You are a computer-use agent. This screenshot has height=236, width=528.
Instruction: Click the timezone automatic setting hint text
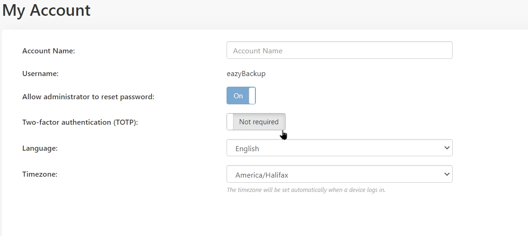tap(306, 190)
